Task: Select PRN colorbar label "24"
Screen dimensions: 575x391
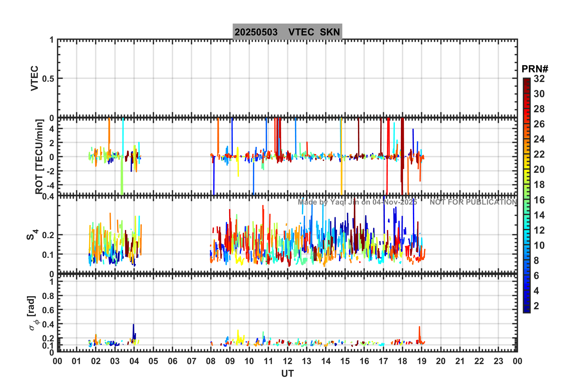Action: click(539, 139)
